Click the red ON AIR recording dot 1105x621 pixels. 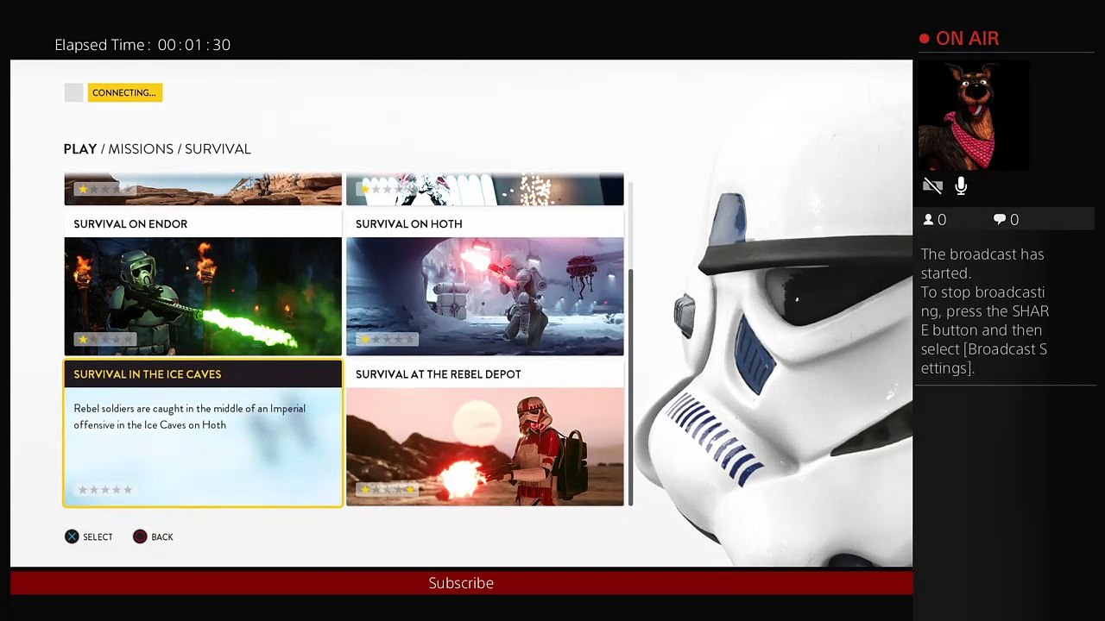(925, 39)
